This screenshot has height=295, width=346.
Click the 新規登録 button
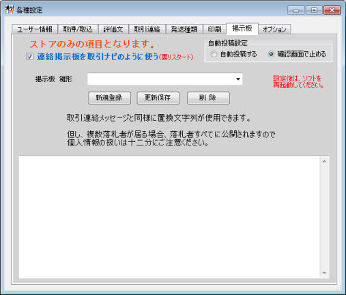pos(109,98)
